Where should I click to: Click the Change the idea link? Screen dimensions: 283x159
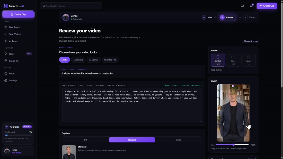pyautogui.click(x=250, y=41)
